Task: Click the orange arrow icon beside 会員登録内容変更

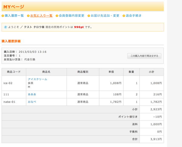Action: pyautogui.click(x=57, y=16)
